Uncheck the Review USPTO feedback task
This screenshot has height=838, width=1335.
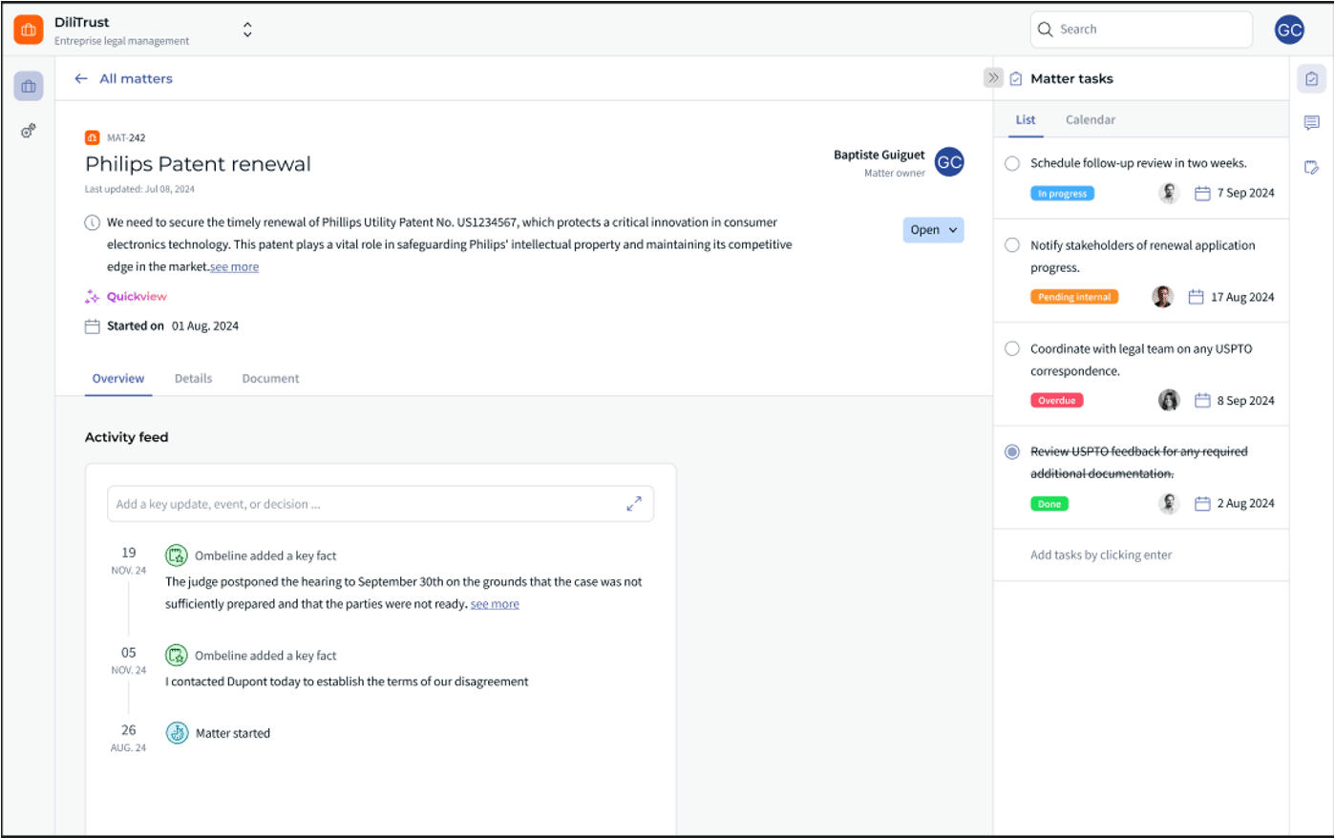tap(1012, 451)
